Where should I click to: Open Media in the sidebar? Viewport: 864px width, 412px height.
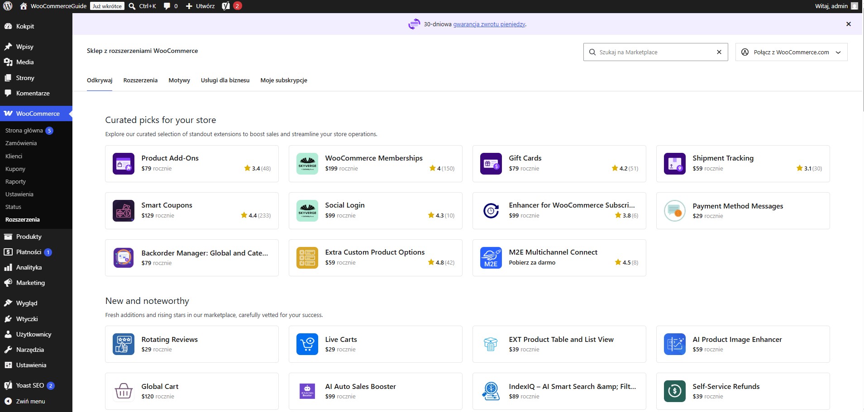tap(36, 62)
